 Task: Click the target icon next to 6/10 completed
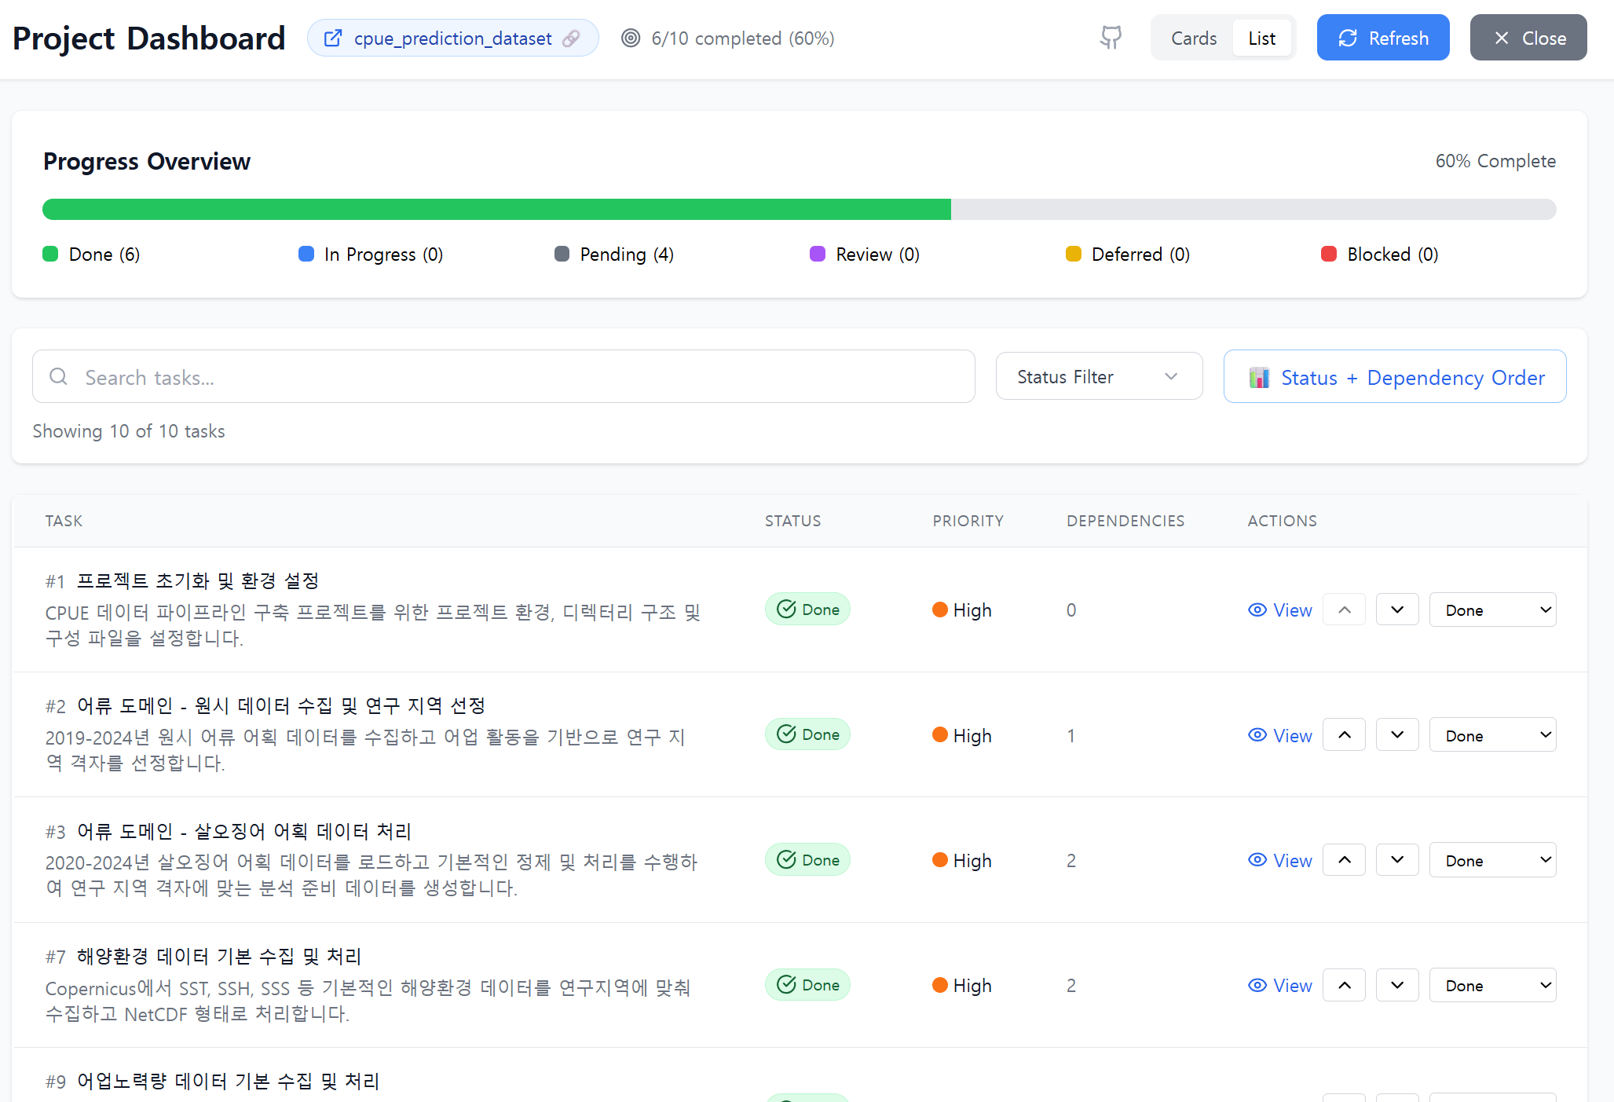[631, 38]
